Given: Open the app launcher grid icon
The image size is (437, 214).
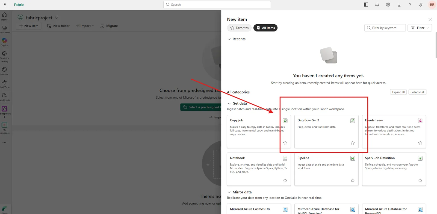Looking at the screenshot, I should click(4, 5).
